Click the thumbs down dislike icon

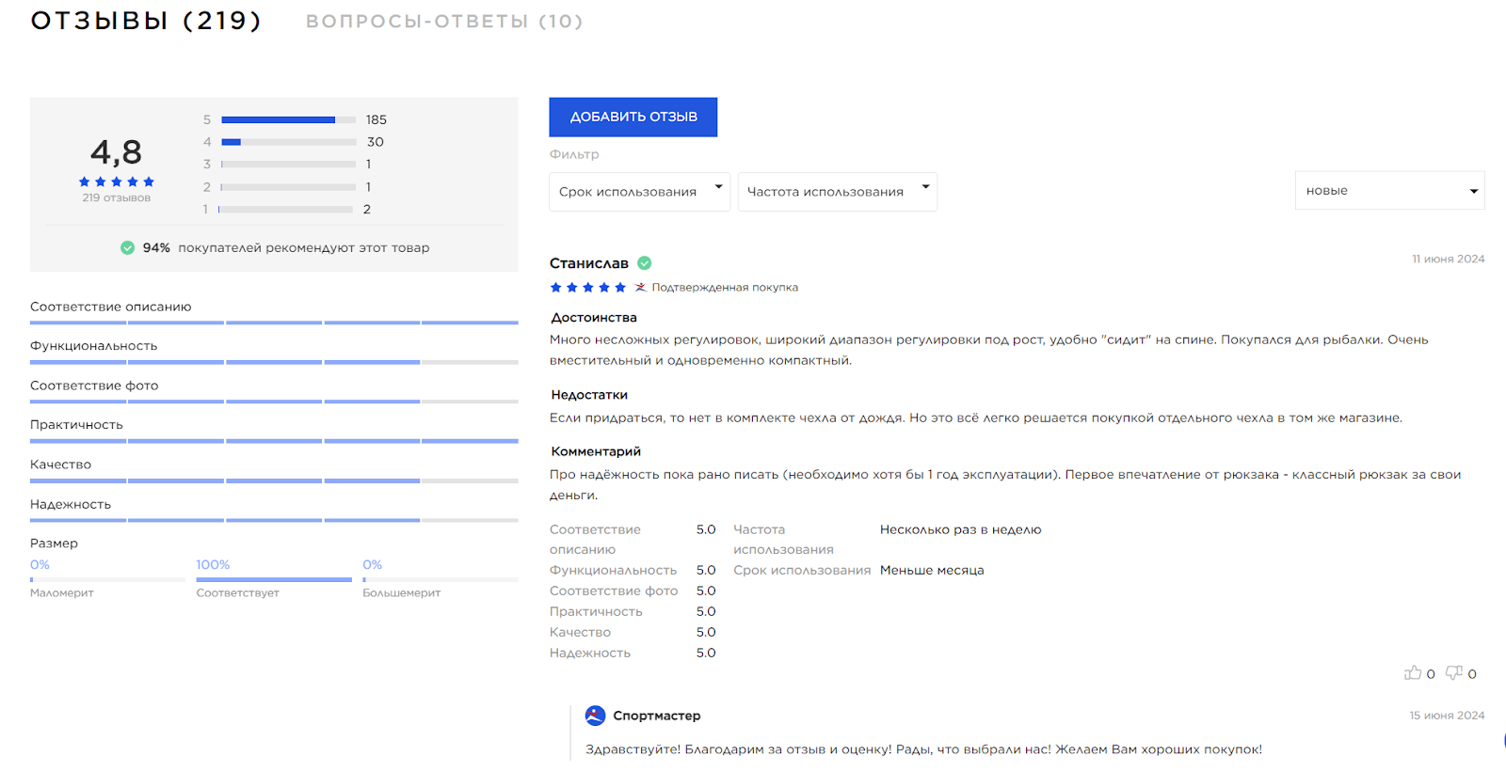[1454, 672]
